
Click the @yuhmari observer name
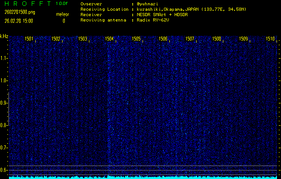pos(148,4)
